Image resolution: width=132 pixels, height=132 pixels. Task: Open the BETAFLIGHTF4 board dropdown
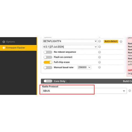tap(70, 41)
